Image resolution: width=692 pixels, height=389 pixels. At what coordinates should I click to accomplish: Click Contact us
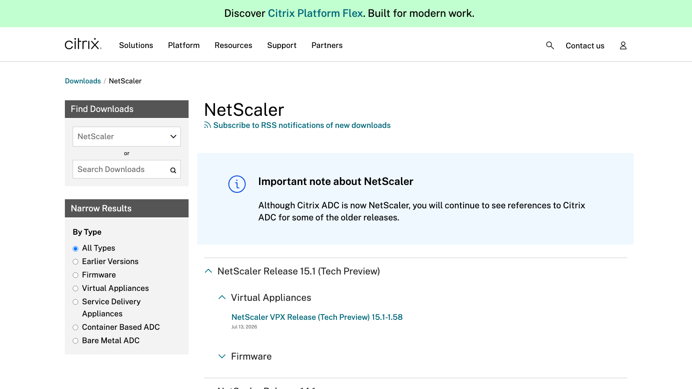[585, 46]
